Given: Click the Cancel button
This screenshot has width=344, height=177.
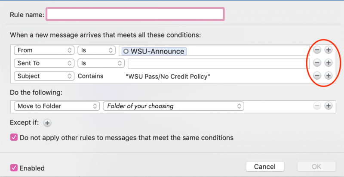Looking at the screenshot, I should tap(264, 167).
